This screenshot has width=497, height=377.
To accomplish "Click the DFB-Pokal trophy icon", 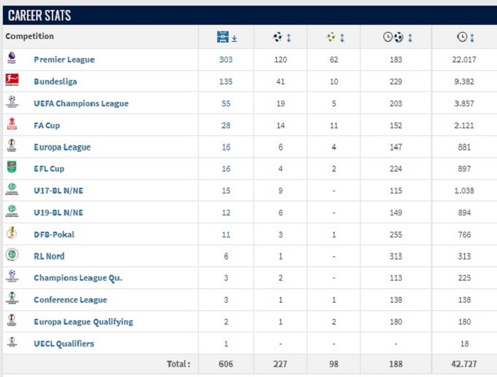I will [x=12, y=232].
